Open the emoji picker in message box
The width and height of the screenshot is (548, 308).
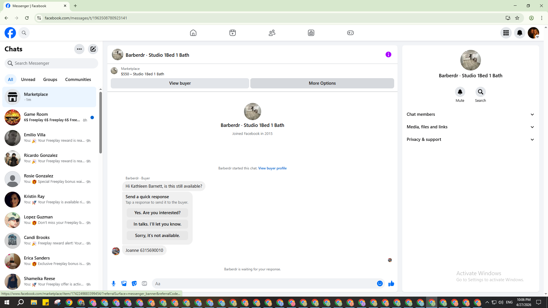pos(380,283)
